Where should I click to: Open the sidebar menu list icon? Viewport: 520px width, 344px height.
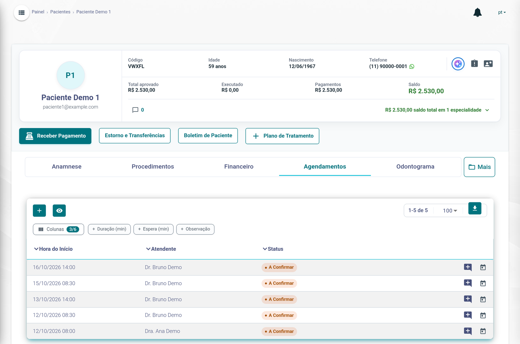pos(22,13)
